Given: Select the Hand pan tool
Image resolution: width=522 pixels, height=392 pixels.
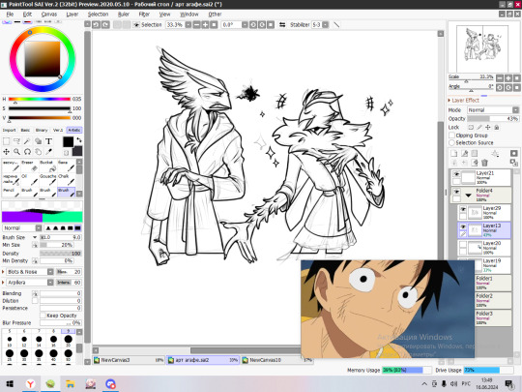Looking at the screenshot, I should click(x=38, y=152).
